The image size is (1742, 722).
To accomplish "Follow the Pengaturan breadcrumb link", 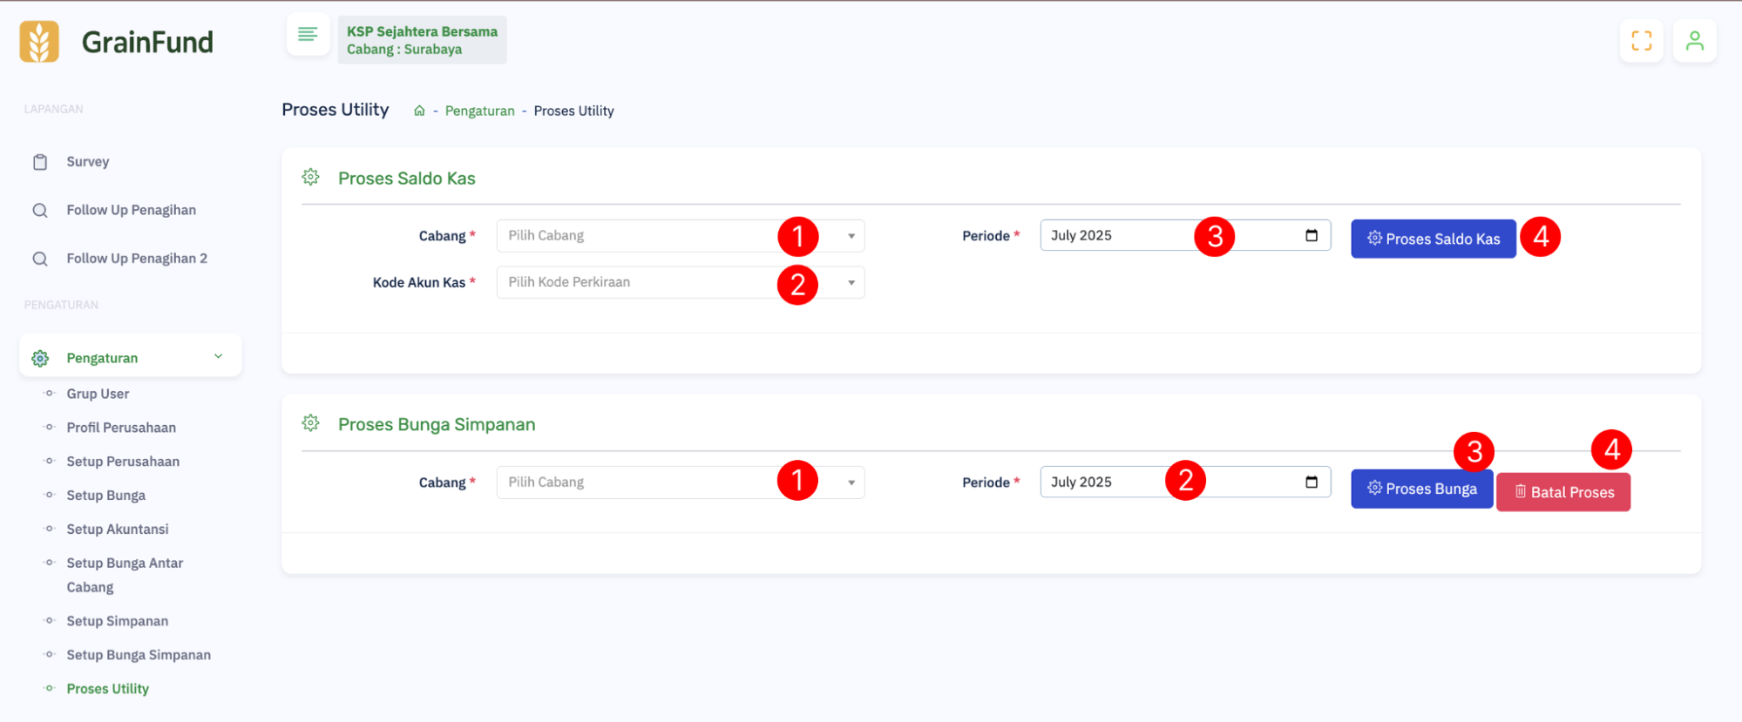I will 480,111.
